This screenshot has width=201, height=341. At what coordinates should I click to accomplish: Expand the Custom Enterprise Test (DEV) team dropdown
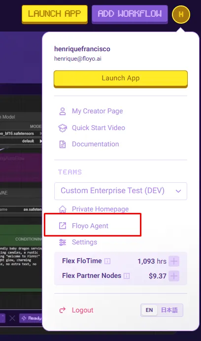click(x=121, y=191)
